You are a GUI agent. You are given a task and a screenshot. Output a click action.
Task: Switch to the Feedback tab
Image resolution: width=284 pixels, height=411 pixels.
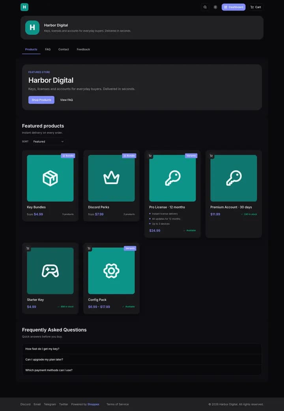[x=83, y=49]
